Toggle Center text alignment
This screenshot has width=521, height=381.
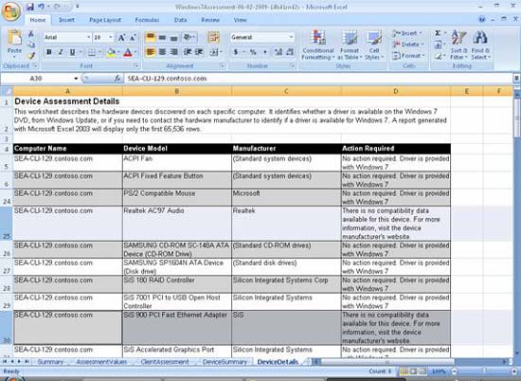click(x=162, y=52)
